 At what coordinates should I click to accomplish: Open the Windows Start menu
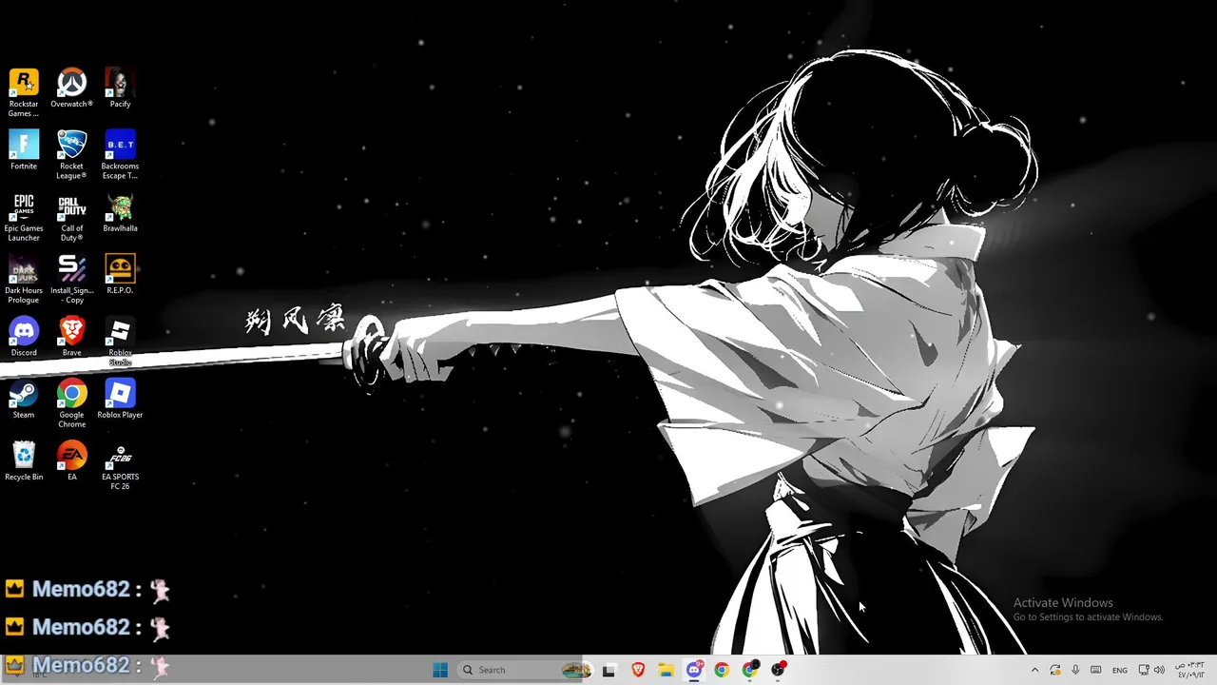click(x=440, y=670)
